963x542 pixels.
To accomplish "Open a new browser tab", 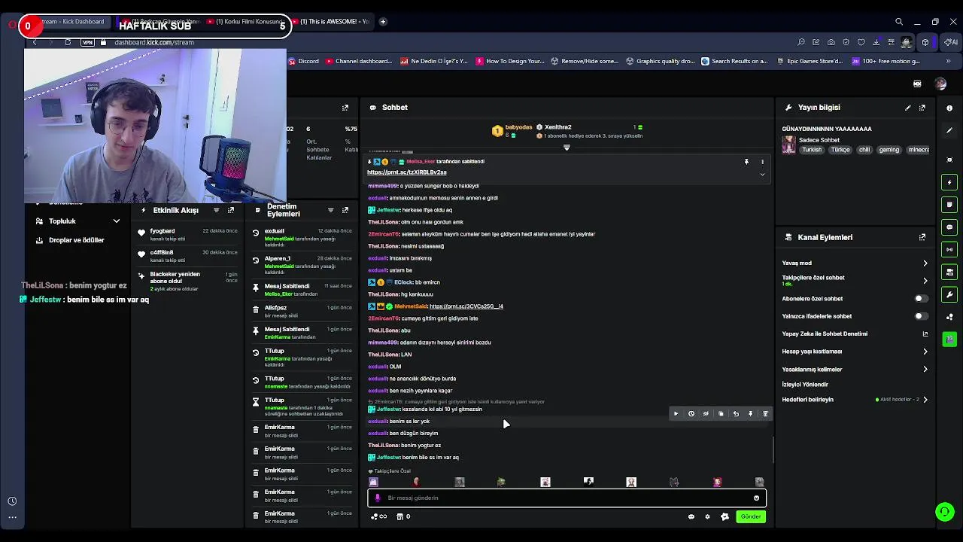I will pyautogui.click(x=383, y=22).
